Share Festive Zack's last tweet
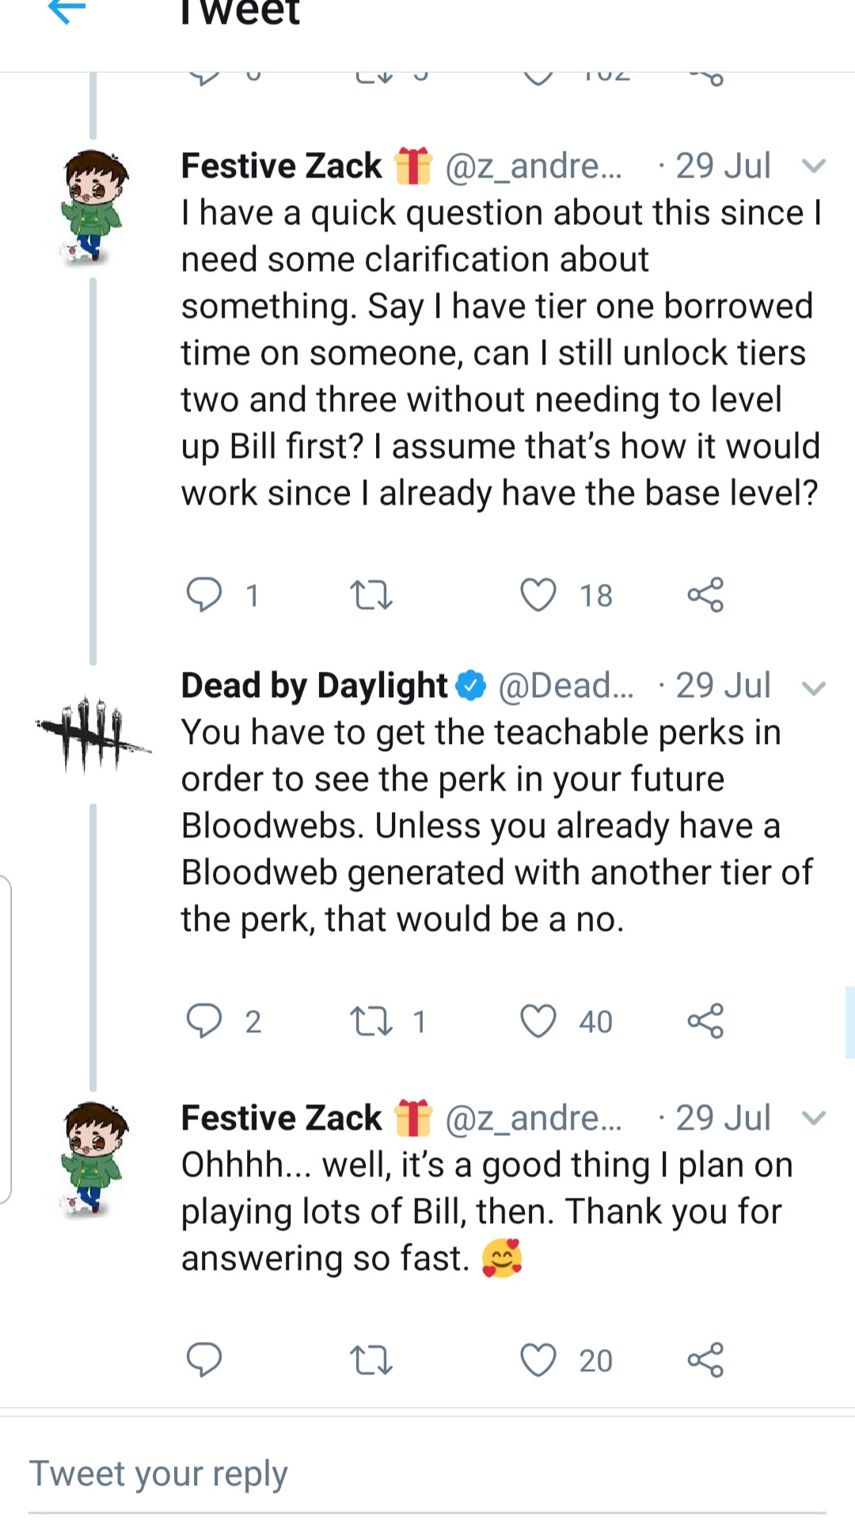This screenshot has width=855, height=1521. (705, 1360)
